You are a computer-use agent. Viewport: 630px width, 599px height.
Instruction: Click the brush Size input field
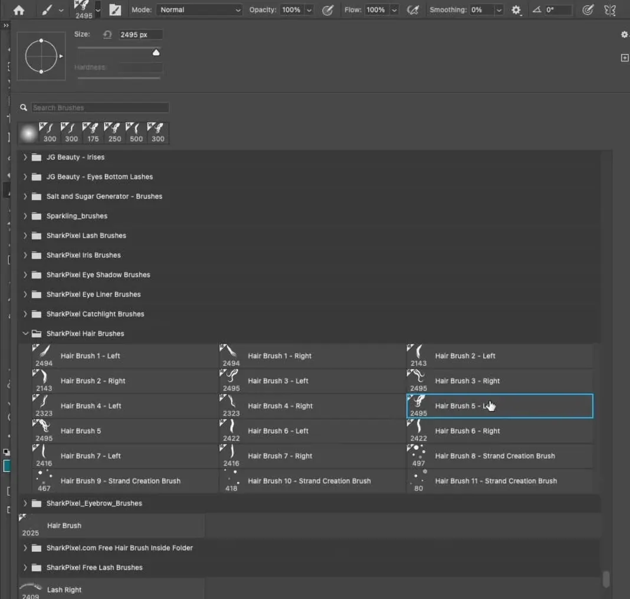140,35
